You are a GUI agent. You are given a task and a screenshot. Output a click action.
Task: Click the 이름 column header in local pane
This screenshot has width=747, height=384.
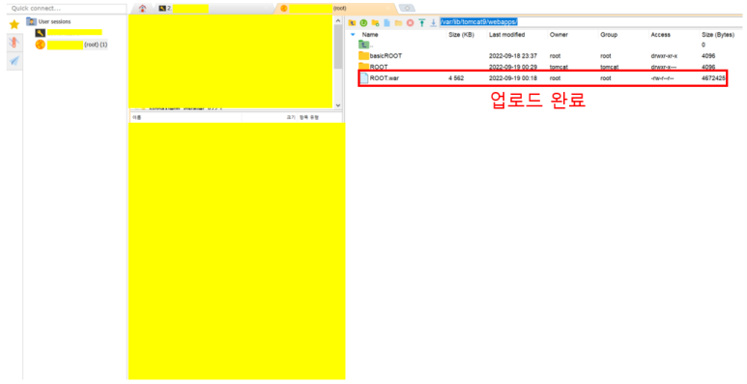pos(136,117)
